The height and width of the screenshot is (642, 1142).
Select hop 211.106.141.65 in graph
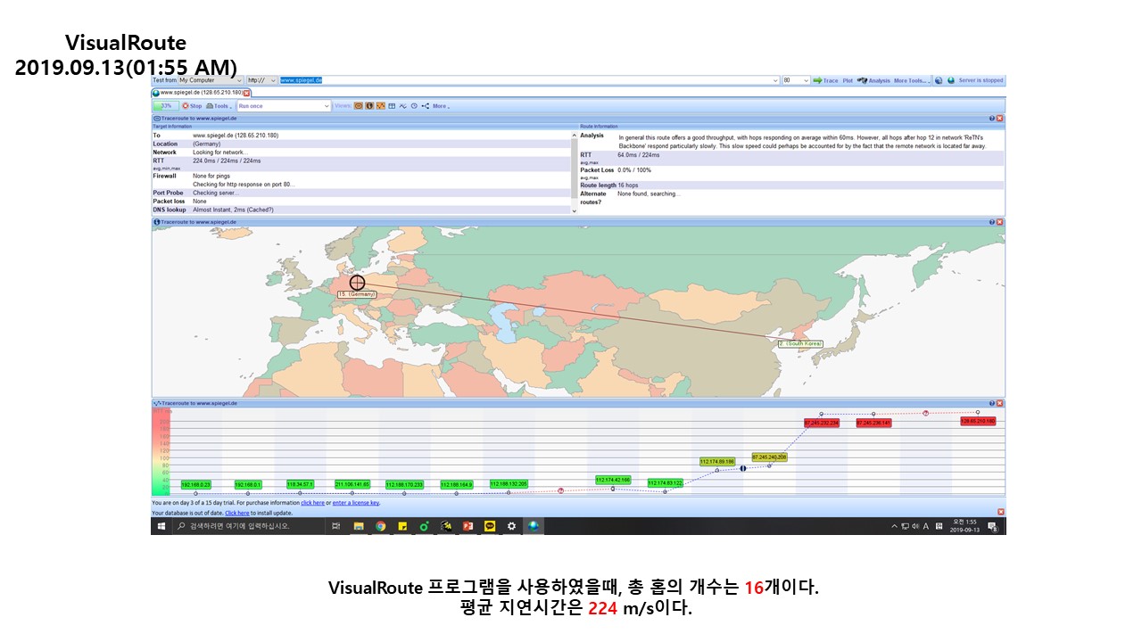point(352,483)
